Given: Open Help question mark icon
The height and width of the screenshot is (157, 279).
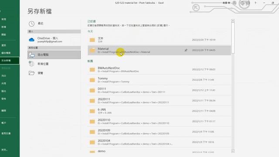Looking at the screenshot, I should pos(255,3).
